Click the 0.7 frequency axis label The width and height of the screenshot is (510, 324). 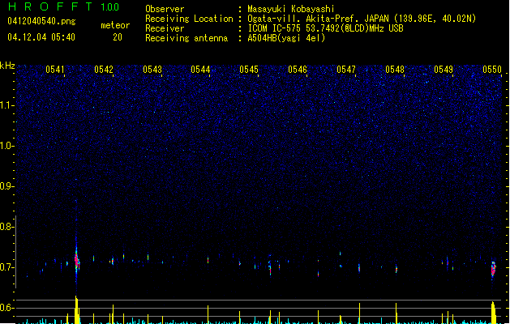[x=6, y=267]
